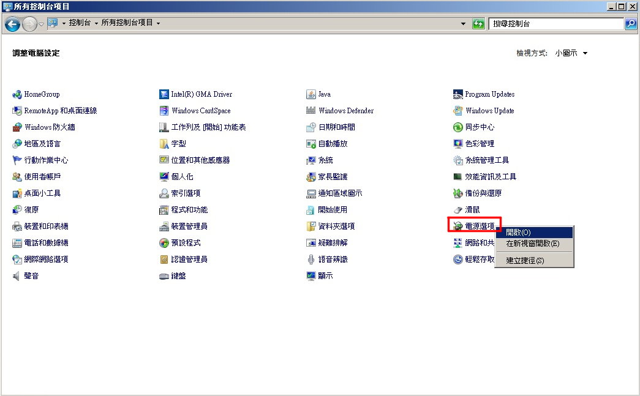Open the HomeGroup icon

17,95
